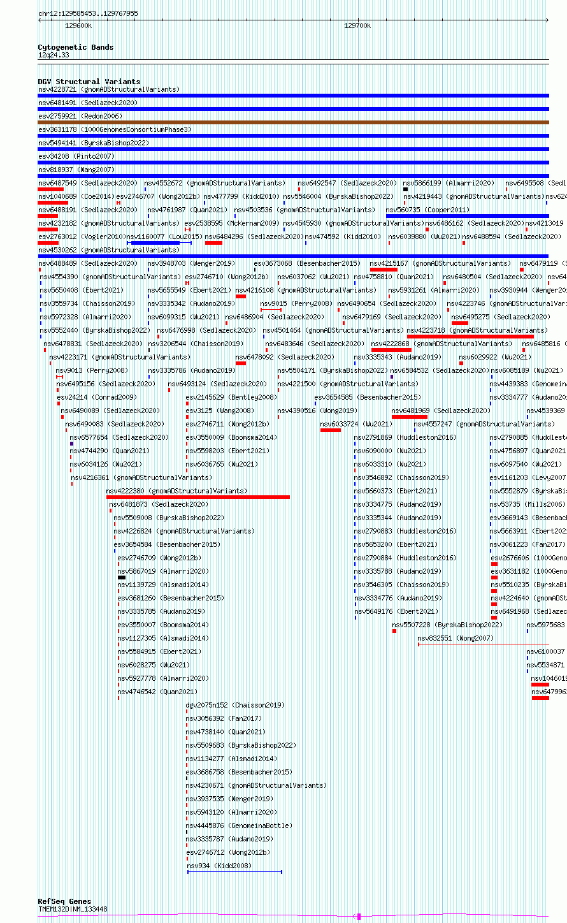Viewport: 567px width, 923px height.
Task: Click nsv5494141 ByrskaBishop2022 label
Action: (x=93, y=143)
